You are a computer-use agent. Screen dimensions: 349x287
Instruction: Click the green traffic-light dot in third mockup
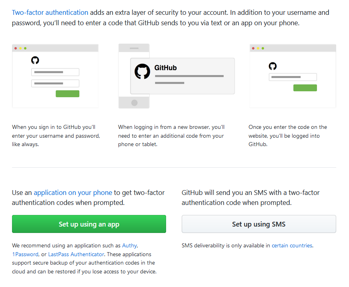point(263,48)
